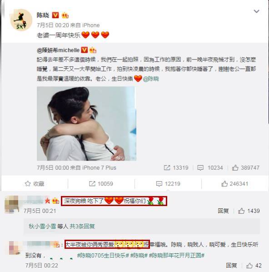
Task: Click the orange V verified badge beside 陈晓
Action: click(55, 15)
